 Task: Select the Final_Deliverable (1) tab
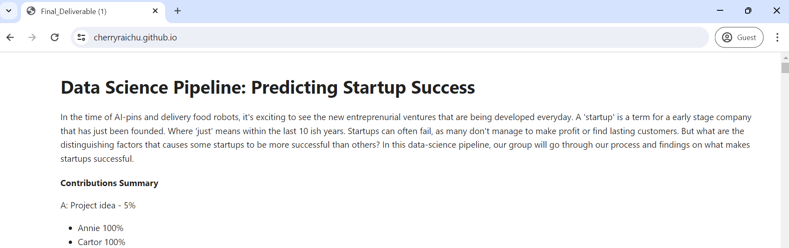tap(83, 12)
